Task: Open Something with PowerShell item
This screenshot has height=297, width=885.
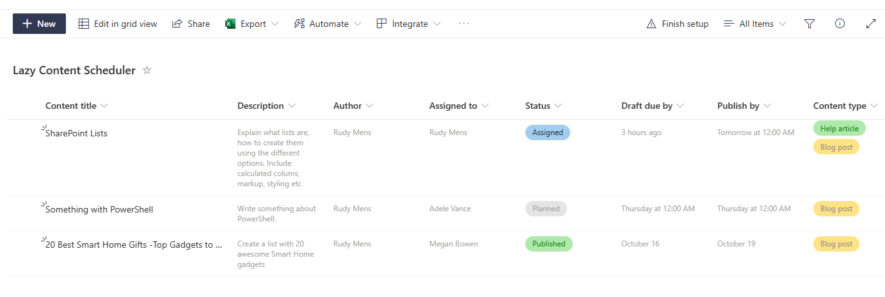Action: coord(99,209)
